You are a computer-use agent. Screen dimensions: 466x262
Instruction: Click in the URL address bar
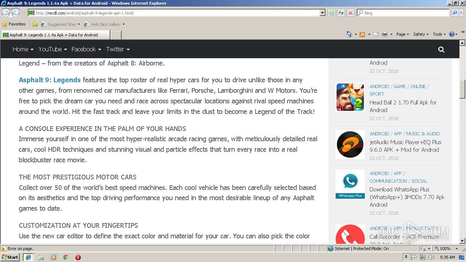click(177, 13)
